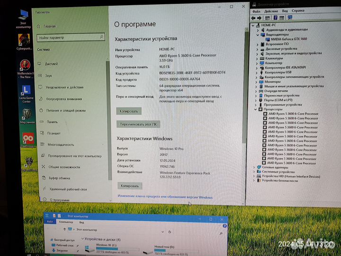Open Уведомления и действия section
This screenshot has width=341, height=256.
pyautogui.click(x=61, y=87)
